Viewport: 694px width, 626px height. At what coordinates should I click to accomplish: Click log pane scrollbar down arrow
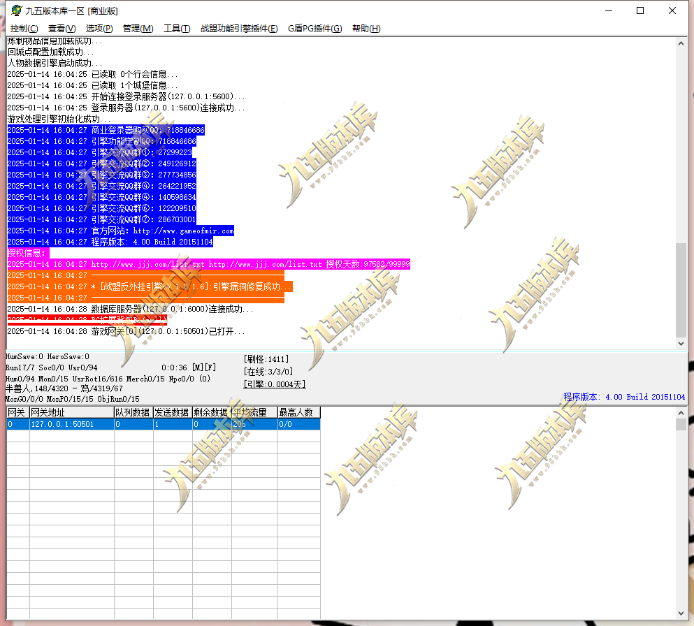[681, 343]
